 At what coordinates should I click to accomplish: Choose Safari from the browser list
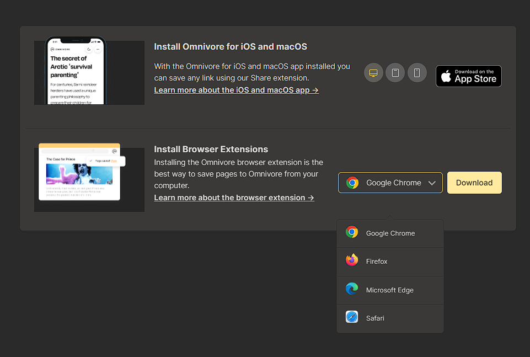(390, 318)
